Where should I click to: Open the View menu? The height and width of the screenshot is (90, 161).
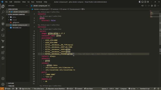pyautogui.click(x=24, y=2)
